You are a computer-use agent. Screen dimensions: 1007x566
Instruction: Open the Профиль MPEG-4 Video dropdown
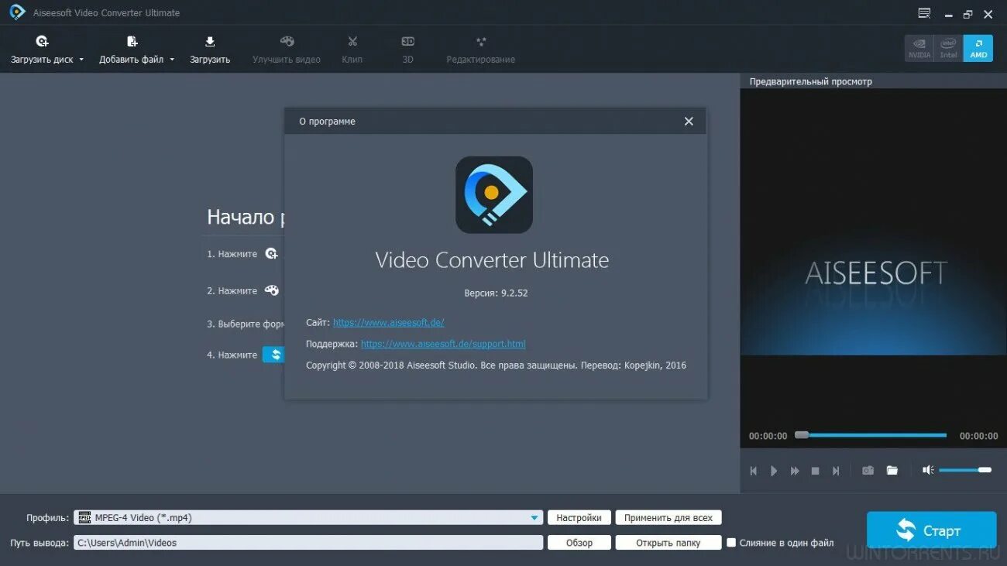[x=309, y=518]
